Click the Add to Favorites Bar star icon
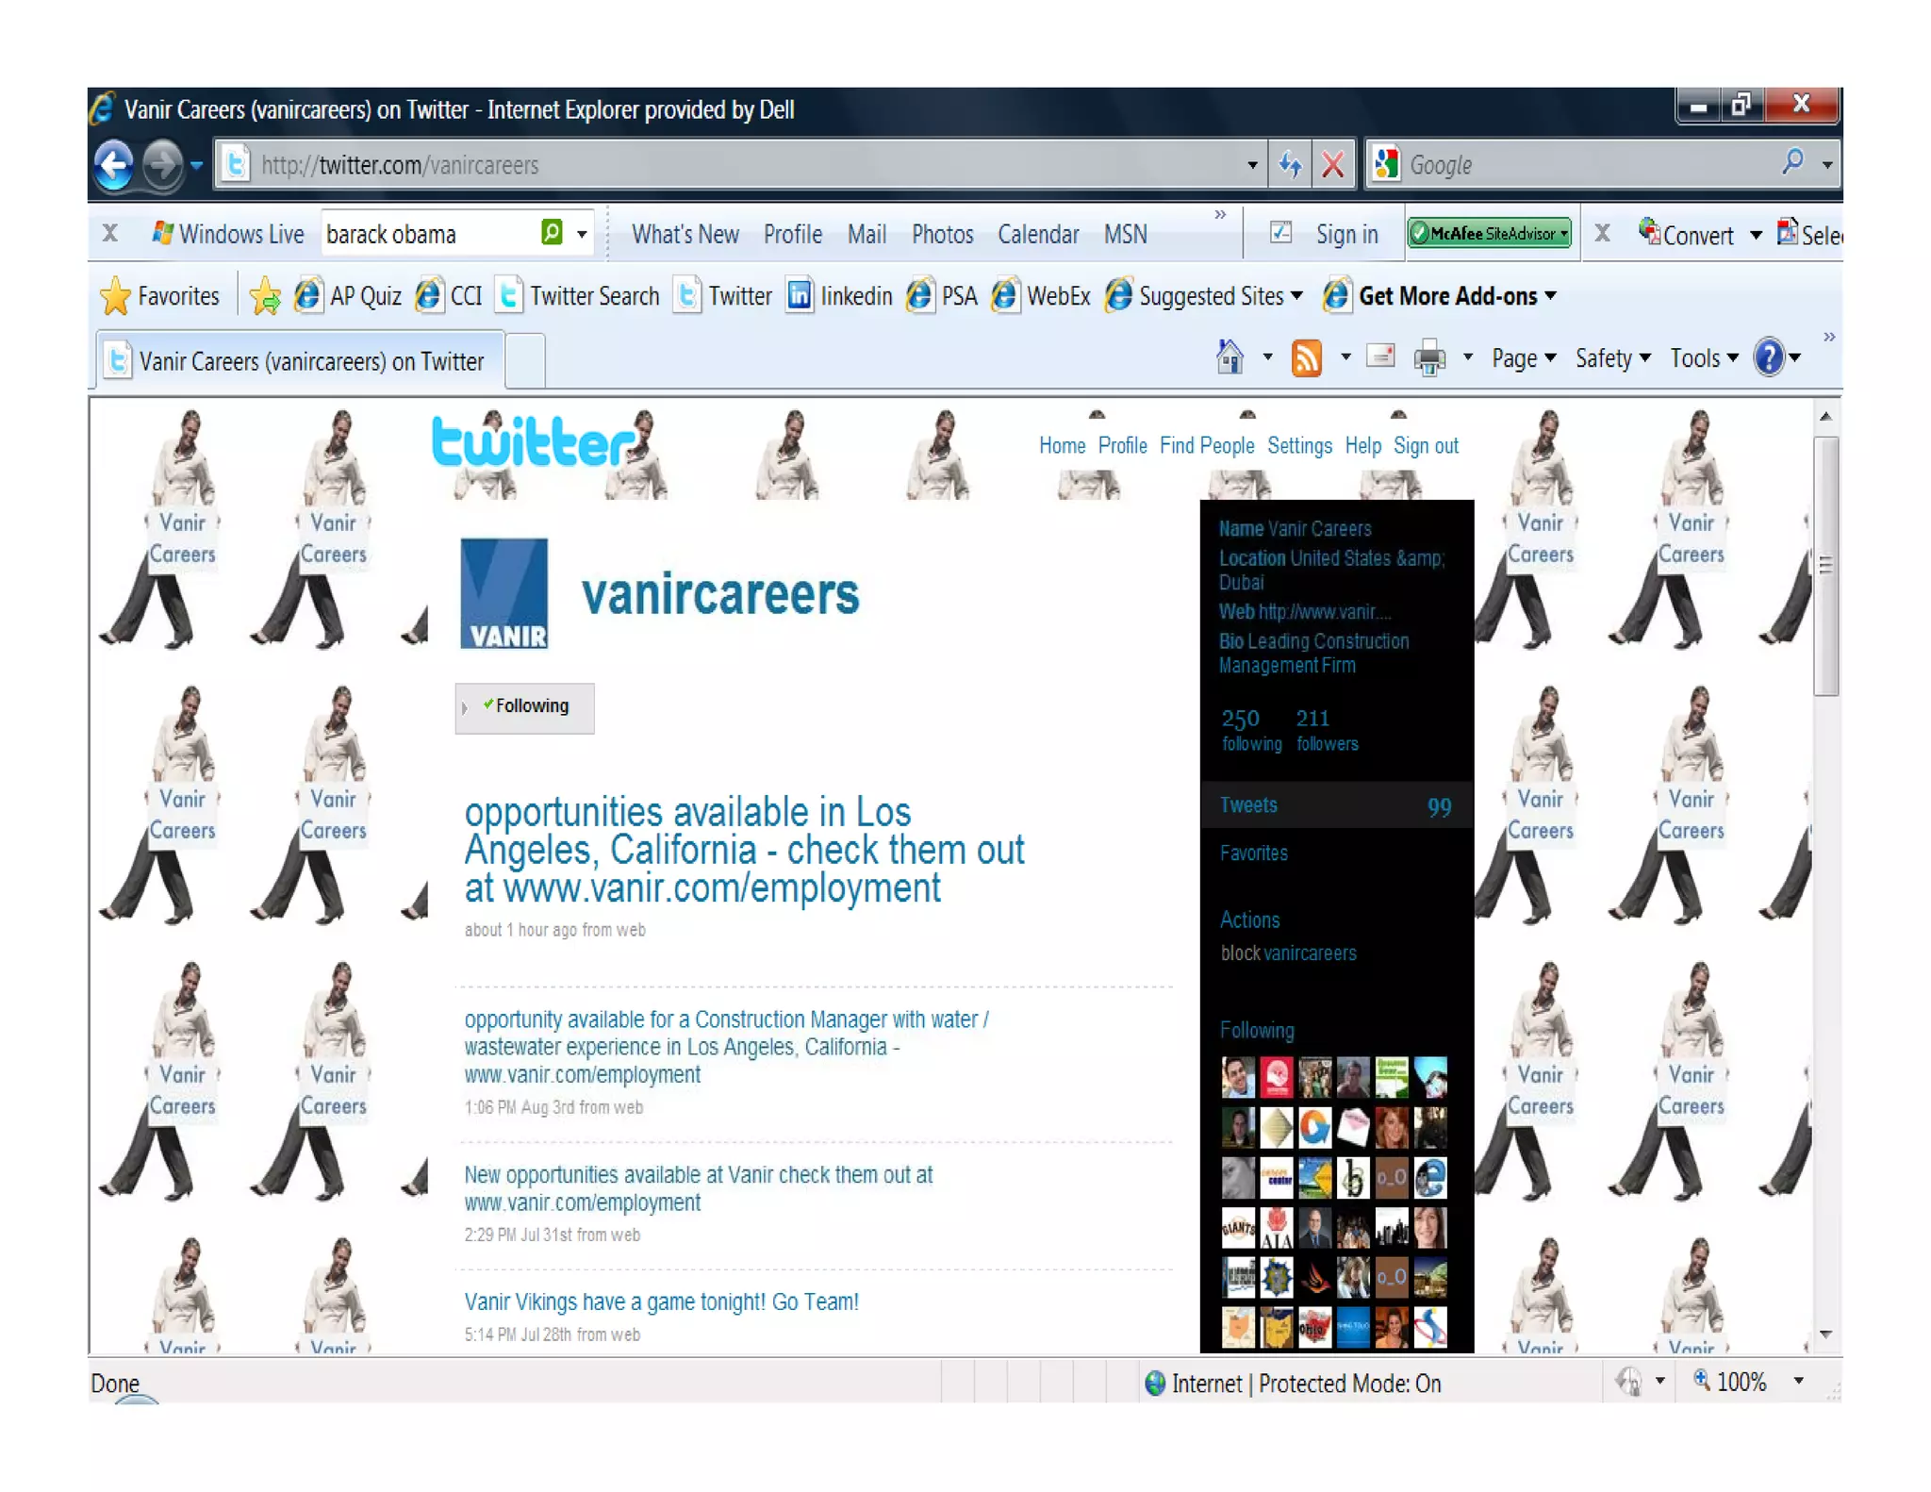1931x1492 pixels. click(x=265, y=297)
